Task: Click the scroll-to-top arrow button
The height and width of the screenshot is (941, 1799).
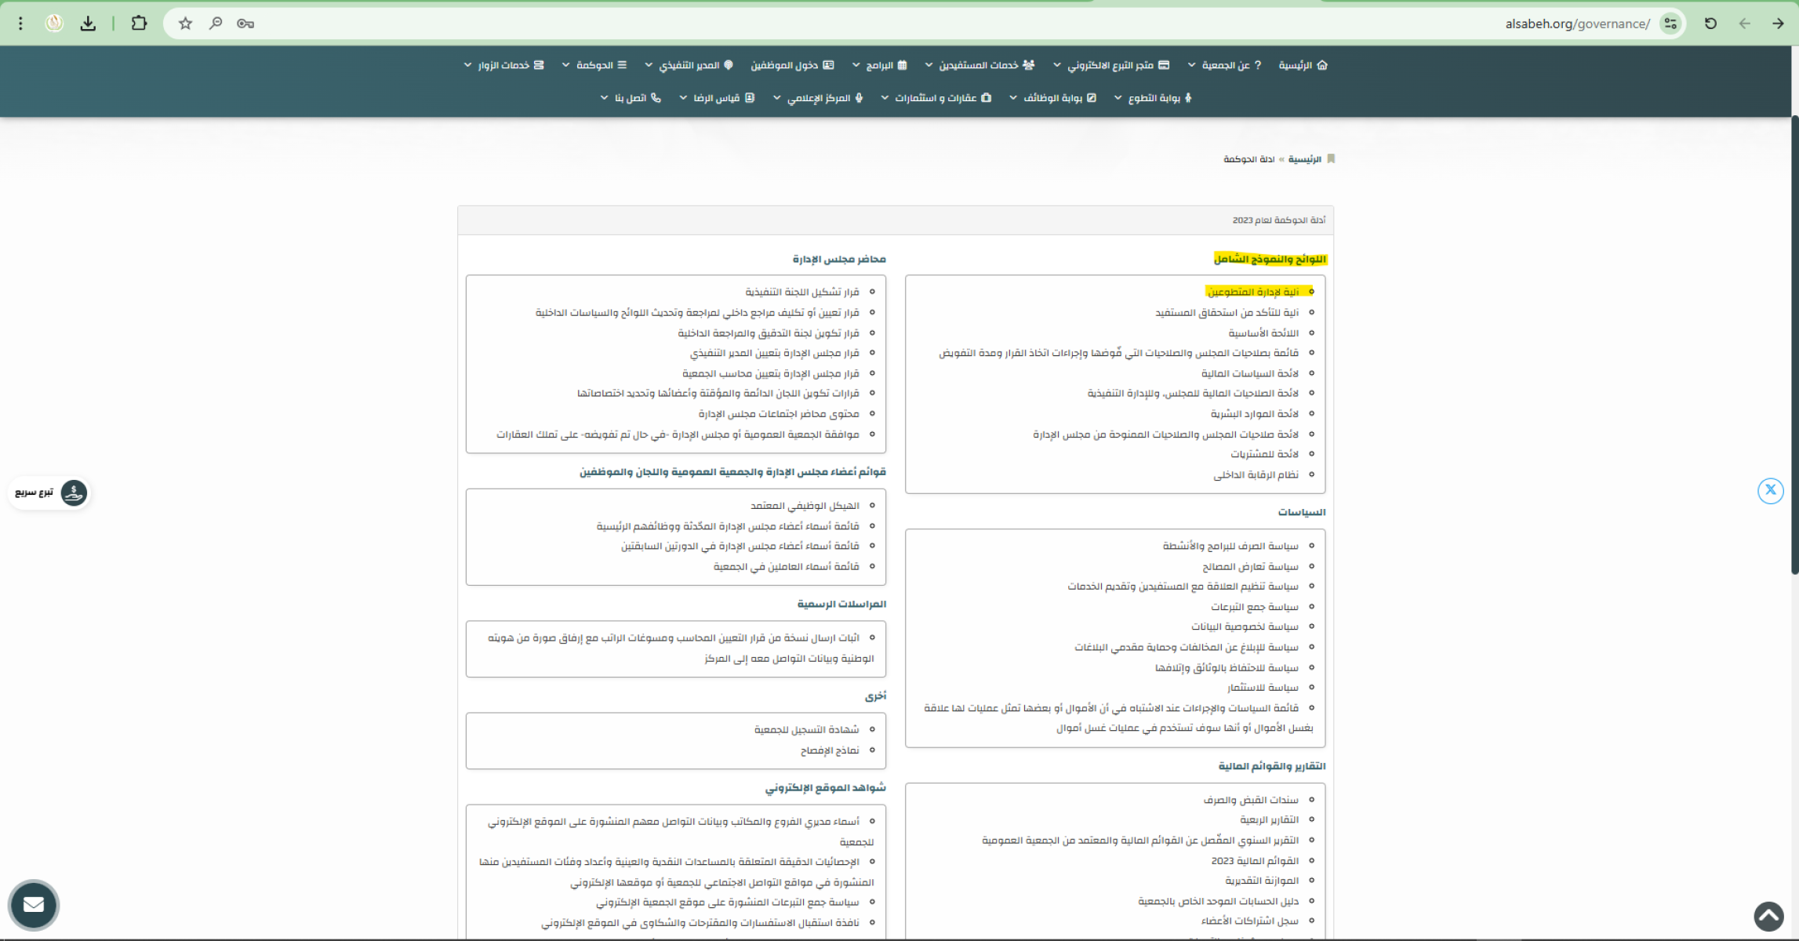Action: [1768, 915]
